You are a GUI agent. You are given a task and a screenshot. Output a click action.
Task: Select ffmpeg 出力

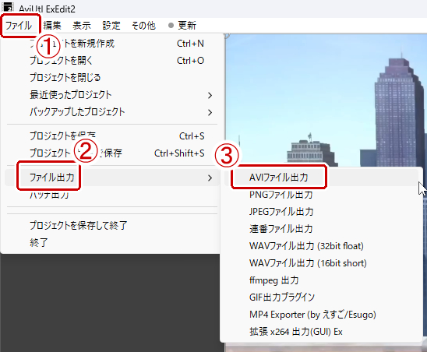point(321,280)
